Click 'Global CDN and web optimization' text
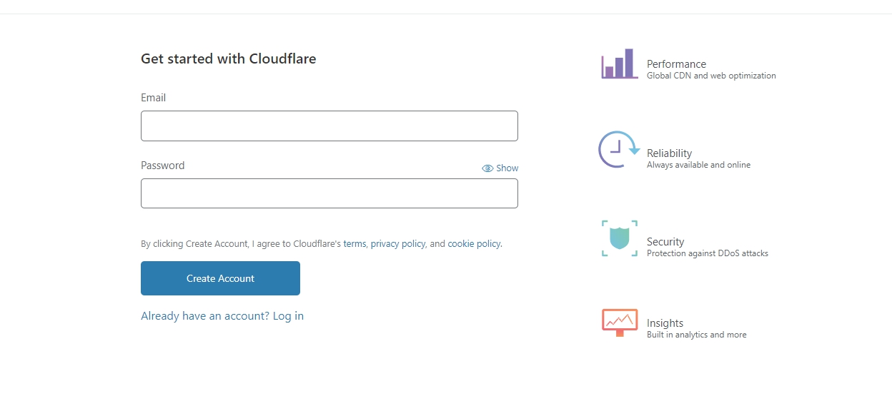The width and height of the screenshot is (892, 416). pyautogui.click(x=711, y=76)
